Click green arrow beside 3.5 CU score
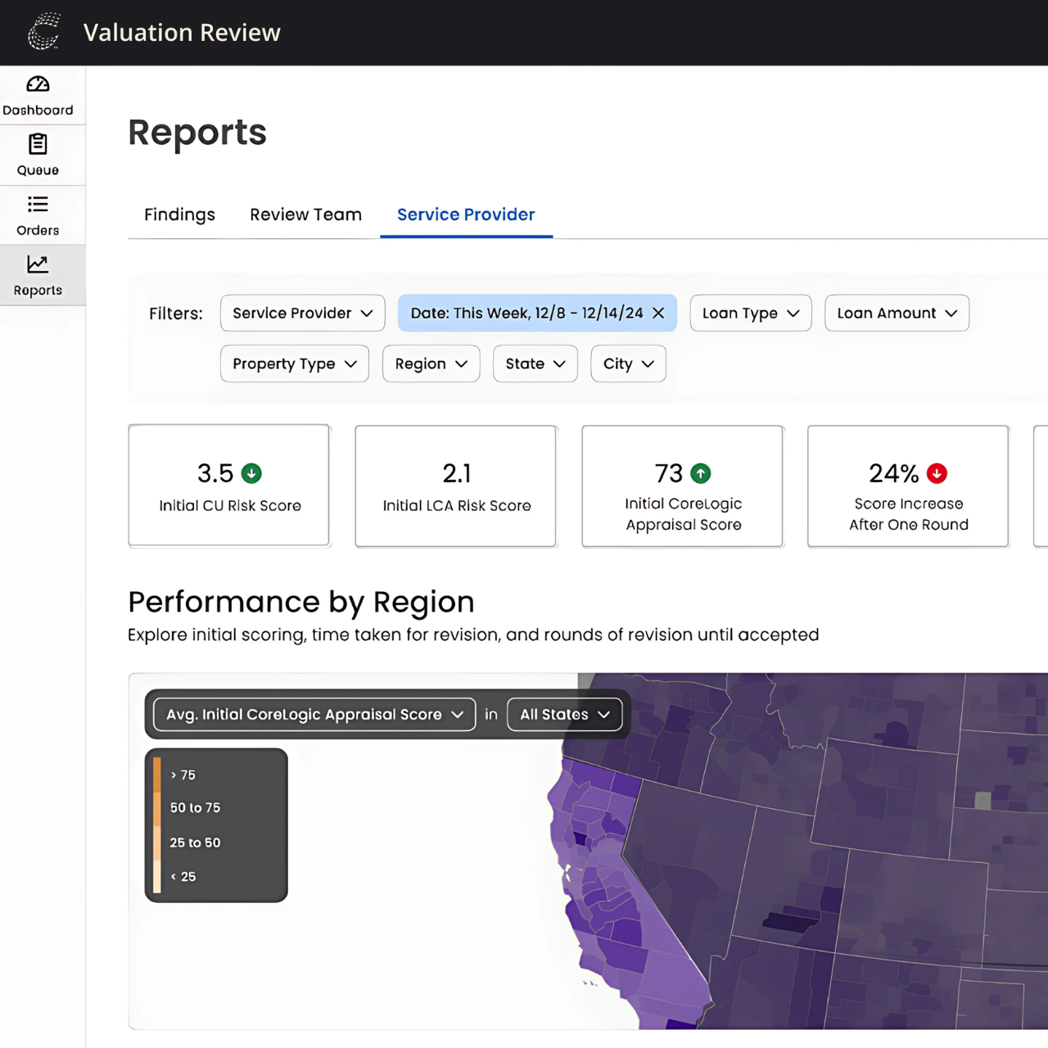The width and height of the screenshot is (1048, 1048). pyautogui.click(x=252, y=473)
